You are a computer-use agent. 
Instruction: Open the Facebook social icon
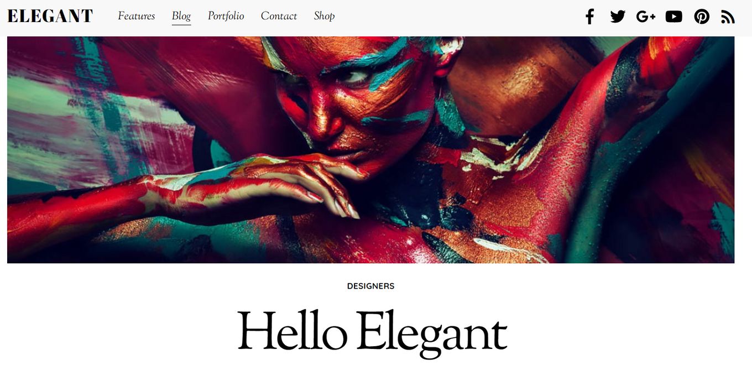tap(589, 17)
